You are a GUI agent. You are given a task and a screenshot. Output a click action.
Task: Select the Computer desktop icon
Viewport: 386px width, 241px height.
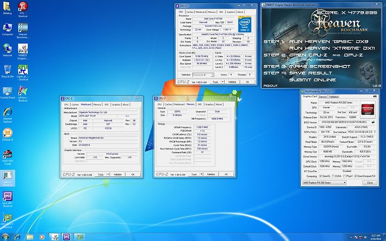click(8, 29)
